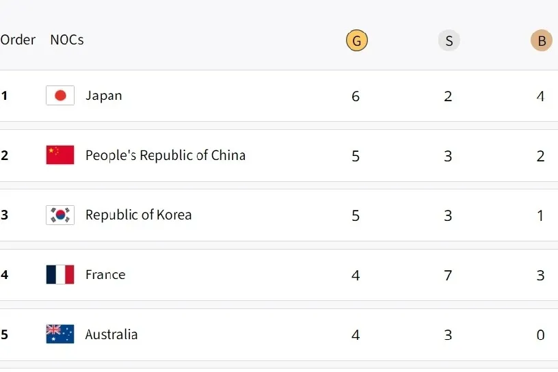Viewport: 558px width, 372px height.
Task: Click Japan's gold medal count 6
Action: (356, 96)
